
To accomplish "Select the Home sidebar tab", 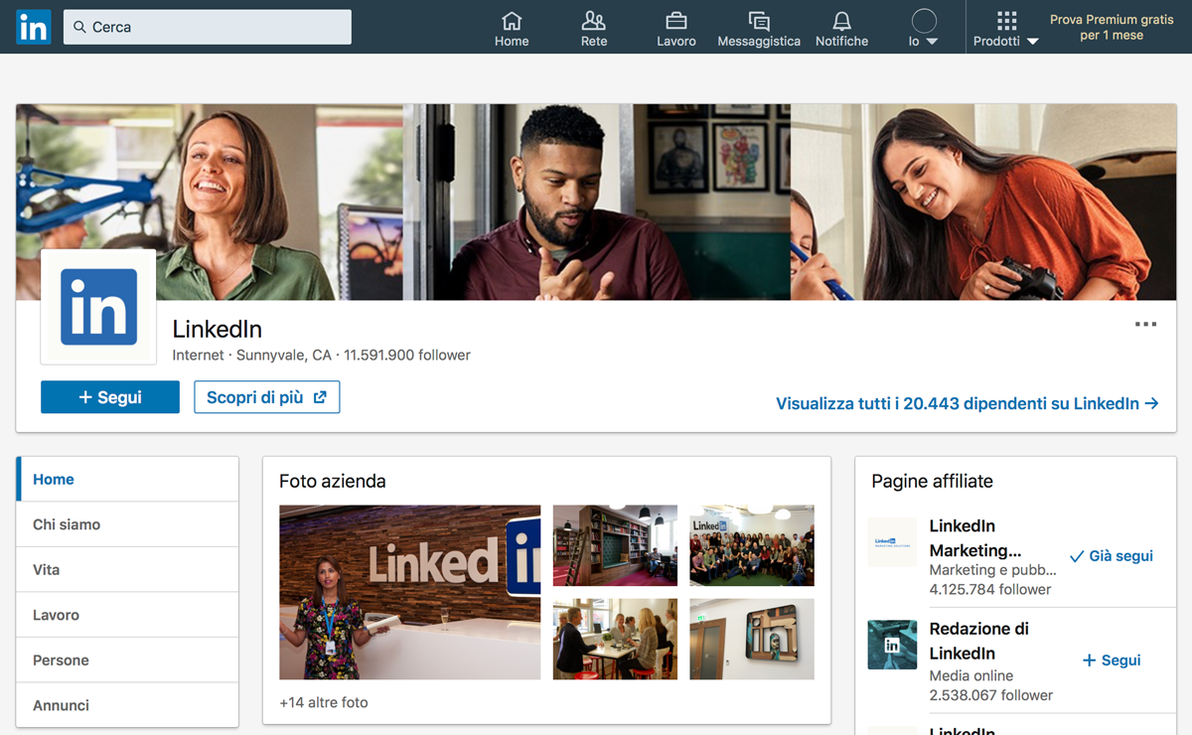I will pyautogui.click(x=127, y=479).
